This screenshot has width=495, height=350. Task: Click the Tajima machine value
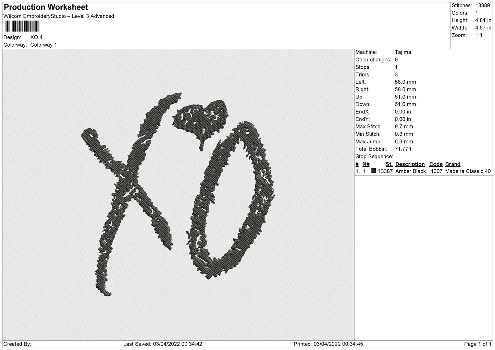coord(403,52)
